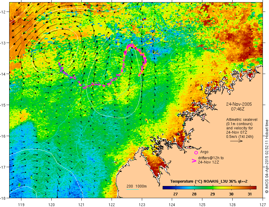Viewport: 269px width, 207px height.
Task: Click the temperature colorbar title text
Action: point(209,181)
